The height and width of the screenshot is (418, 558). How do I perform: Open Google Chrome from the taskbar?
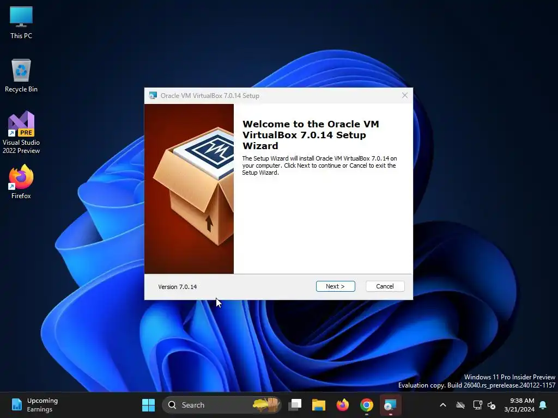[367, 405]
